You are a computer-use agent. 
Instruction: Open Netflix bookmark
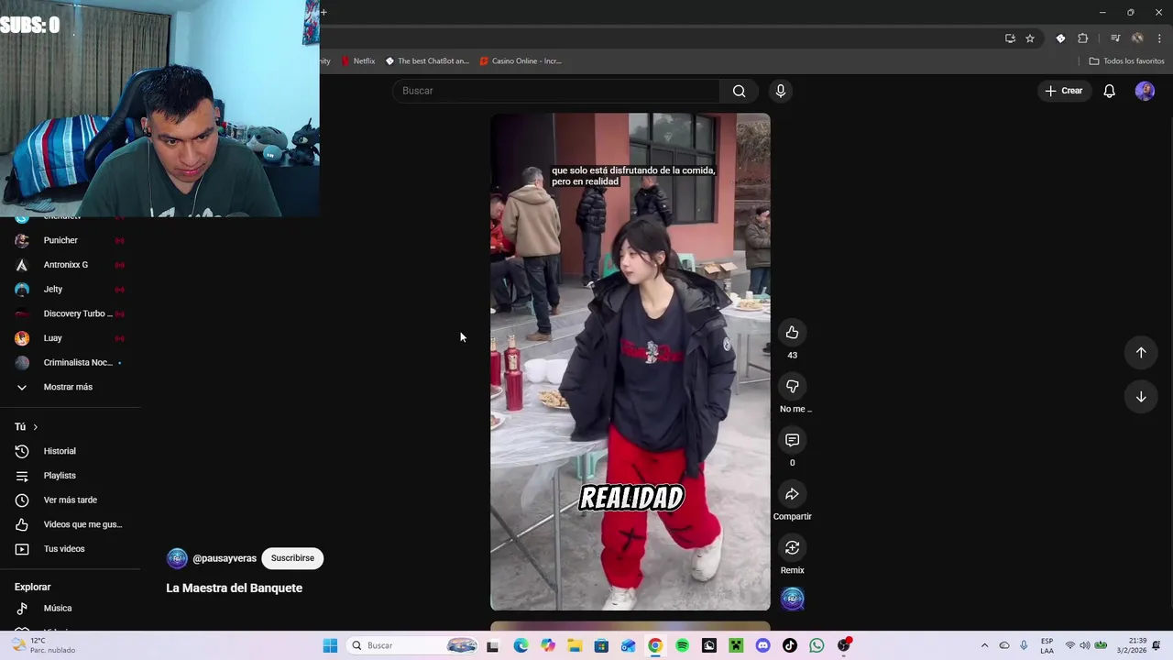(358, 61)
